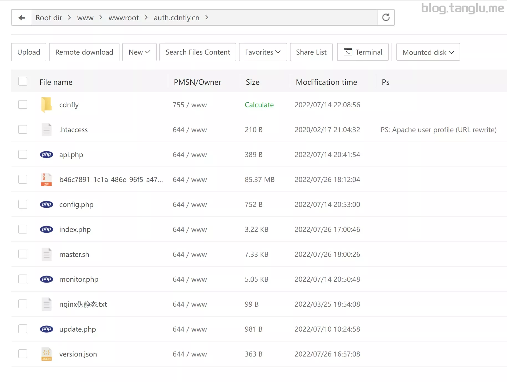Click the ZIP archive file icon
Image resolution: width=507 pixels, height=382 pixels.
tap(46, 180)
